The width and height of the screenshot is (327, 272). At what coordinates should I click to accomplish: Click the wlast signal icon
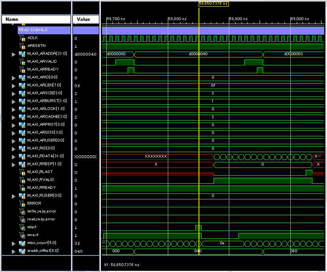[x=22, y=227]
